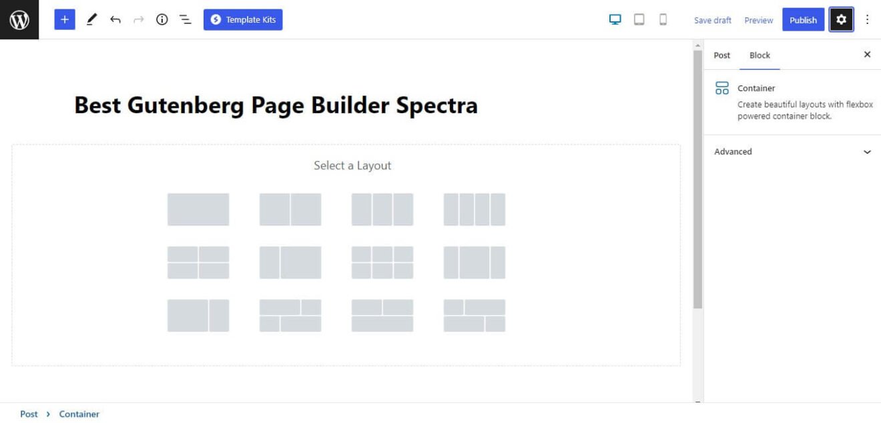Viewport: 881px width, 423px height.
Task: Select the editing tools pencil icon
Action: click(x=91, y=19)
